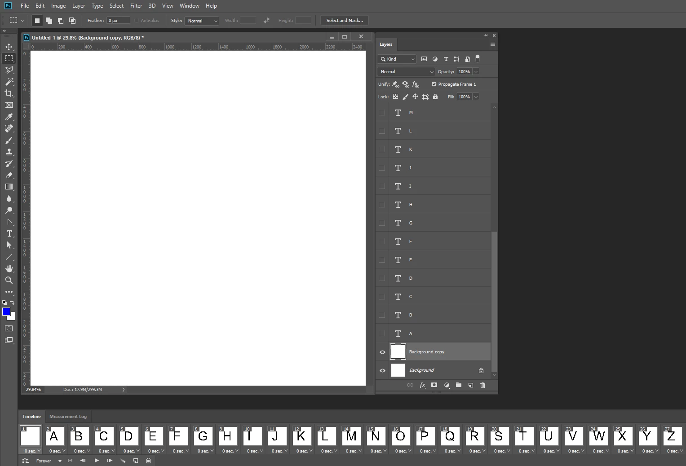Open the blue foreground color swatch
Screen dimensions: 686x466
click(x=6, y=312)
